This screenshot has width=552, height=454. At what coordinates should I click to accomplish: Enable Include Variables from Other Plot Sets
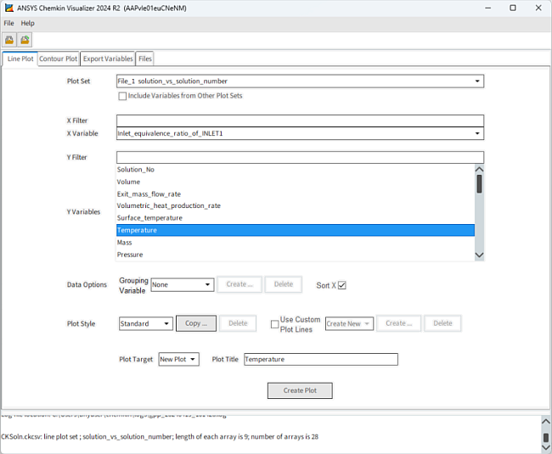pos(122,96)
